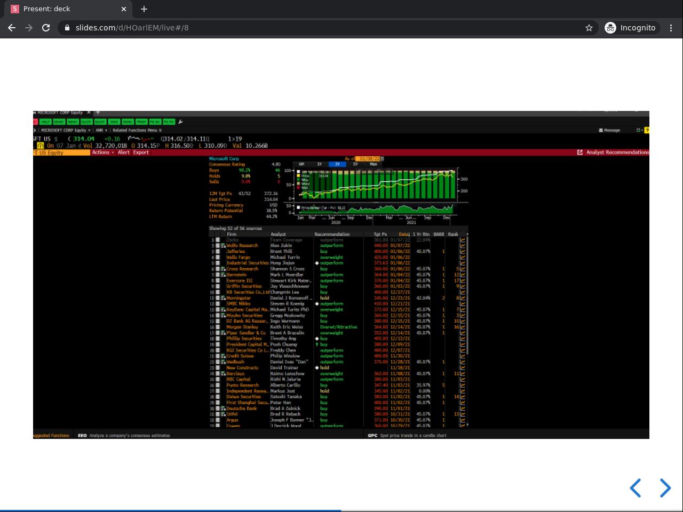Switch the chart to the 6M range
The image size is (683, 512).
(x=301, y=164)
